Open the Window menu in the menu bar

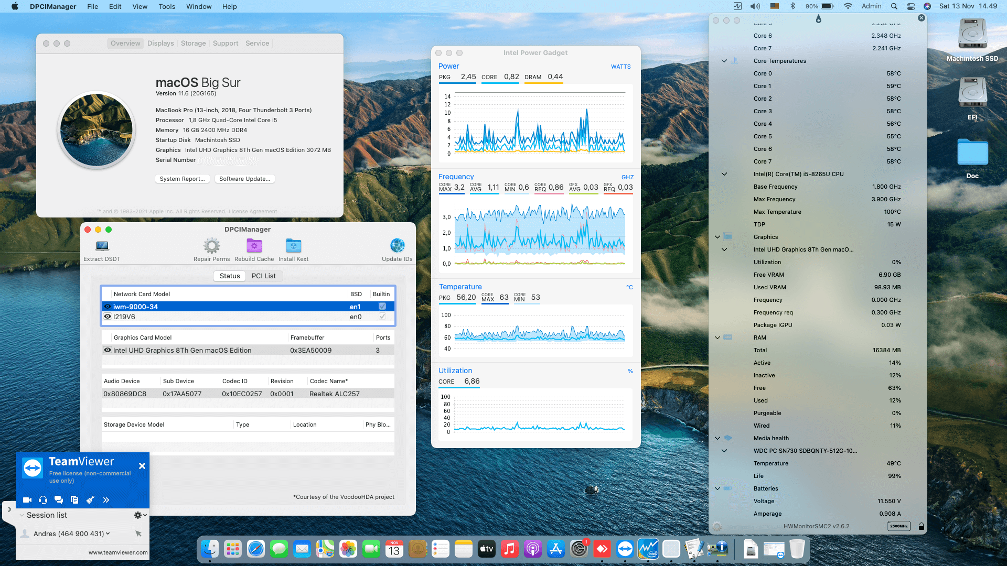point(199,6)
